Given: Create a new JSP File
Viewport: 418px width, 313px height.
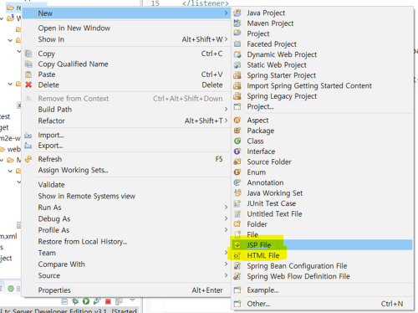Looking at the screenshot, I should 322,245.
